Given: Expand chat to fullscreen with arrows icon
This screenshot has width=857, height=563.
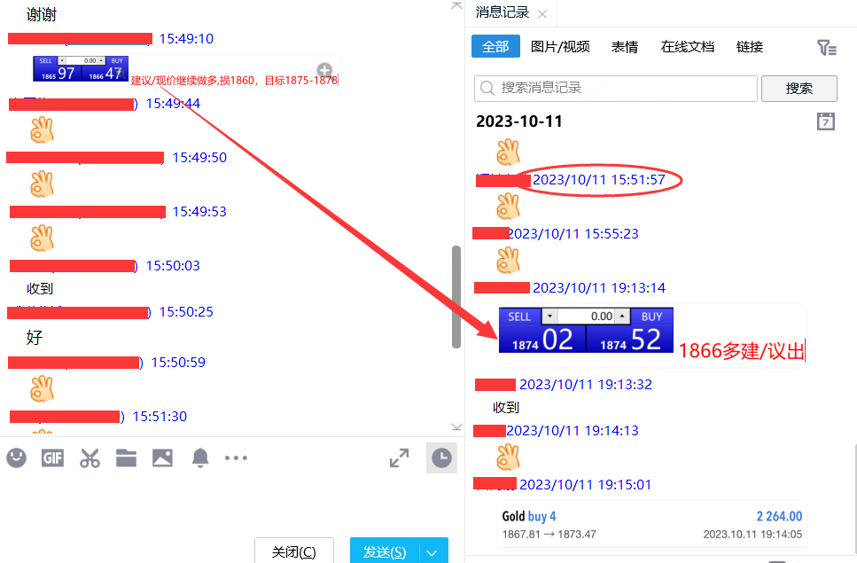Looking at the screenshot, I should (x=398, y=457).
